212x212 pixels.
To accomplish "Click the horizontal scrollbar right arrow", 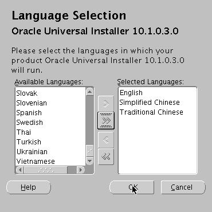I will (x=80, y=170).
